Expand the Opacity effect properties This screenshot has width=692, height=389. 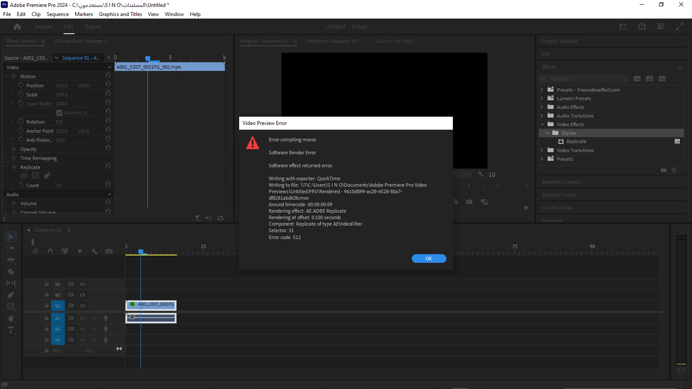[x=6, y=149]
